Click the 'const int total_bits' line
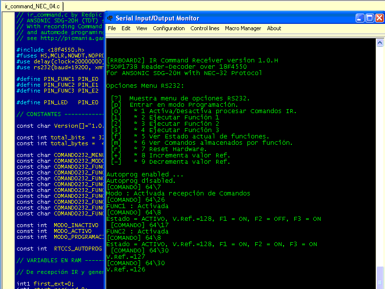Image resolution: width=385 pixels, height=289 pixels. click(60, 137)
